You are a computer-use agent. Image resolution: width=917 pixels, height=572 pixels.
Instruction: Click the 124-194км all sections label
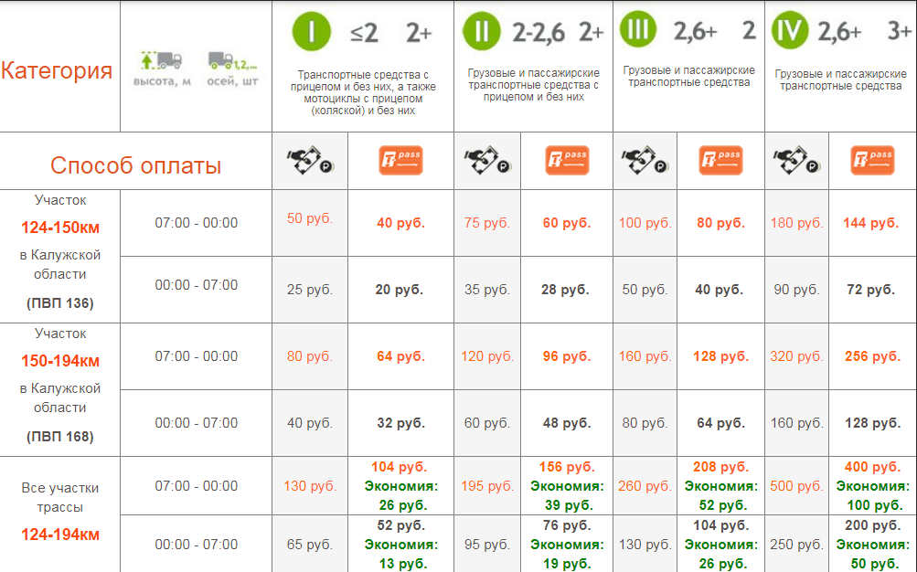[x=60, y=534]
